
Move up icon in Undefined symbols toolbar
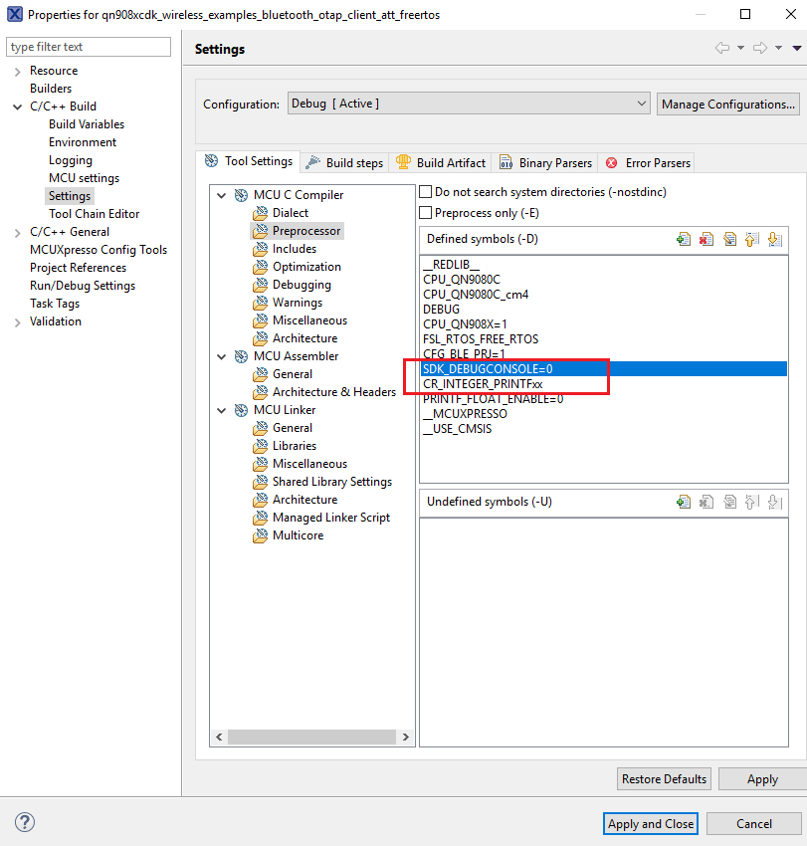tap(752, 502)
